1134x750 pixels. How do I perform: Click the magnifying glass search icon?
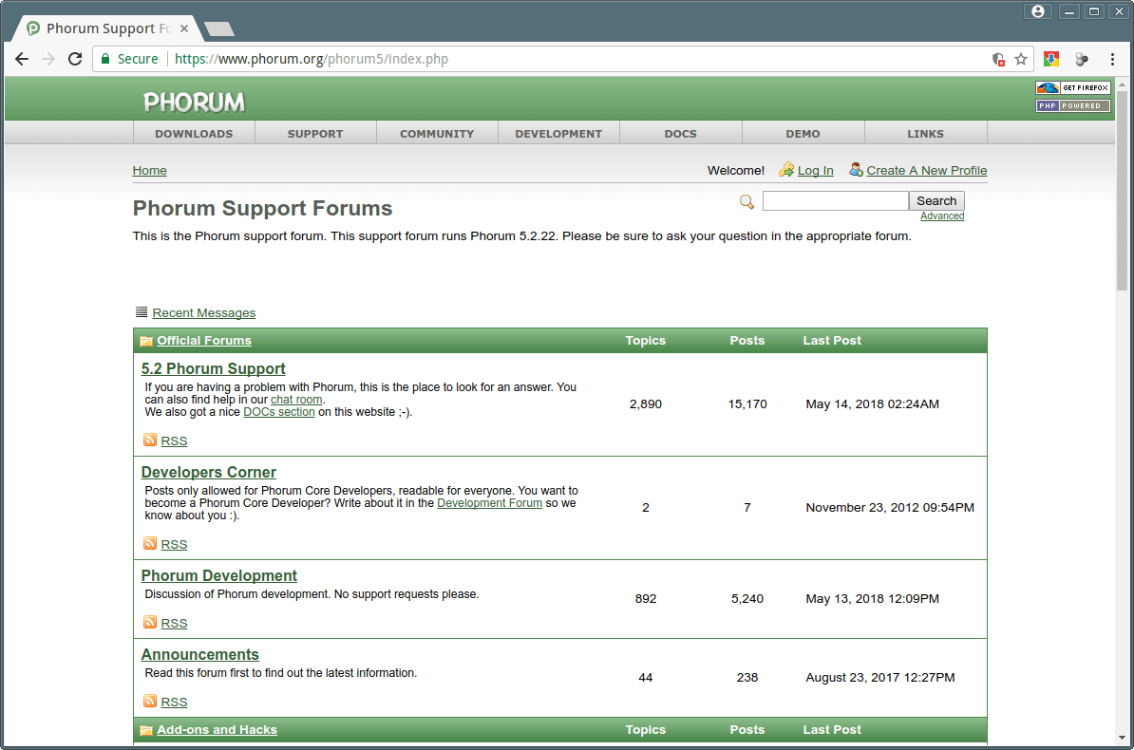(x=747, y=201)
